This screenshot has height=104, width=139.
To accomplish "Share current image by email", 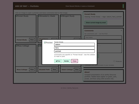I will [x=96, y=23].
